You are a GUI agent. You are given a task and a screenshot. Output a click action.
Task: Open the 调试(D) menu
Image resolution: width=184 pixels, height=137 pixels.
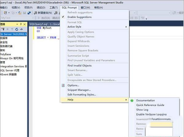click(x=41, y=8)
